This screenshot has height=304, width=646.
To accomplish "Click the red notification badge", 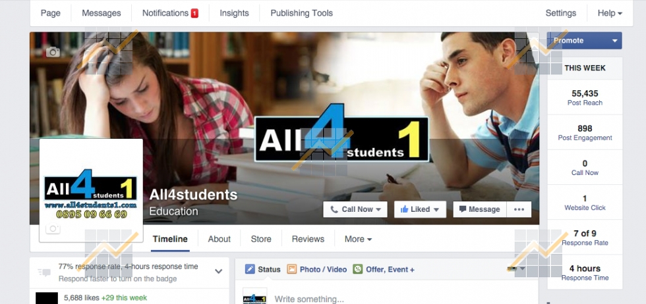I will pos(194,13).
